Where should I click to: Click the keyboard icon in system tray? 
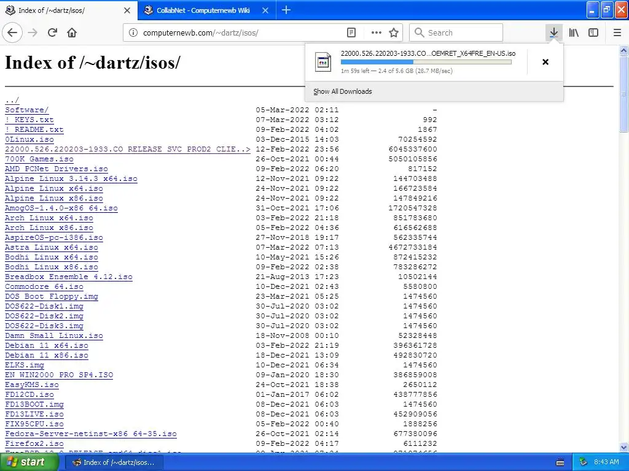click(560, 462)
